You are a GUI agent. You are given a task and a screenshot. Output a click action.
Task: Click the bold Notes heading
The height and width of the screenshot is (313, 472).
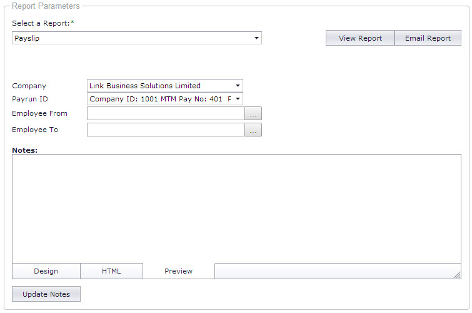tap(24, 150)
